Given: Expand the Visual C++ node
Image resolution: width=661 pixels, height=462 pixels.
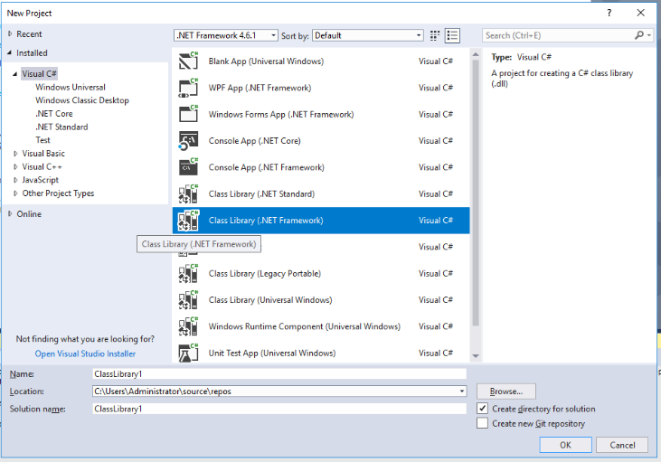Looking at the screenshot, I should click(x=15, y=167).
